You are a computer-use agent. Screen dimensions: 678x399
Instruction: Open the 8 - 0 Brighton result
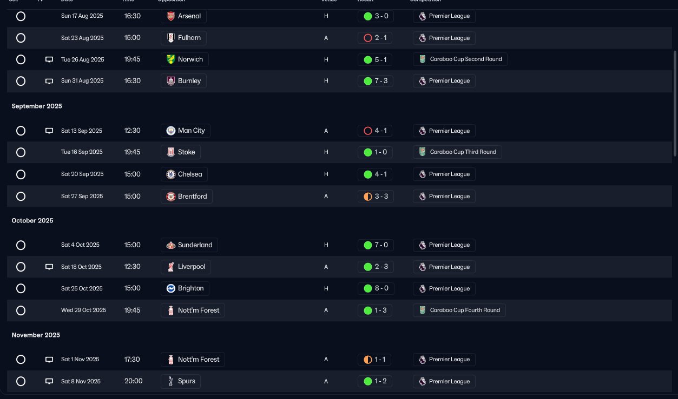376,288
